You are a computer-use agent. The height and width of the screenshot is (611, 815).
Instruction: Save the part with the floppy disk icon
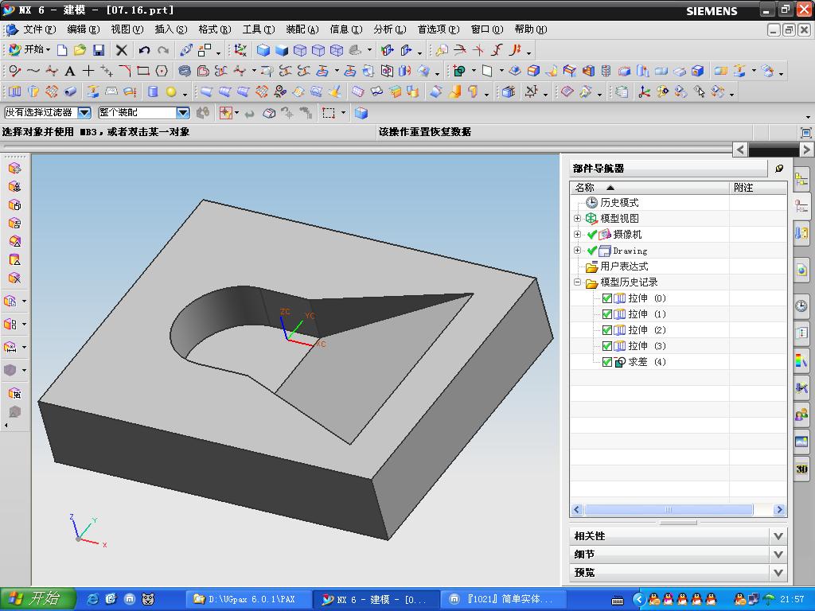[x=99, y=50]
